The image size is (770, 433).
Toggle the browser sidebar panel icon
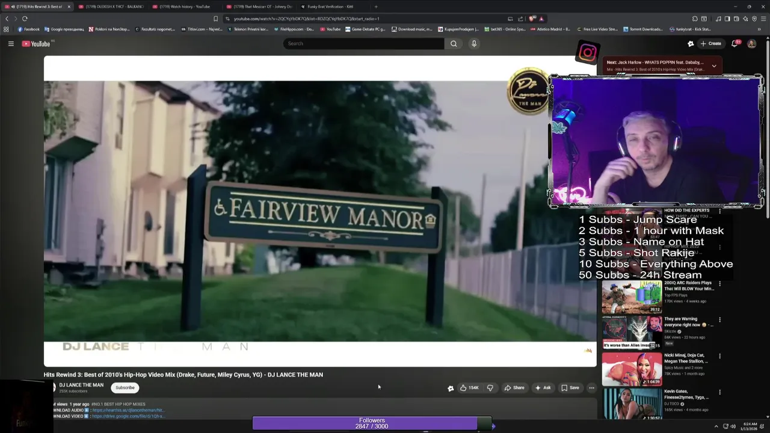click(x=727, y=19)
